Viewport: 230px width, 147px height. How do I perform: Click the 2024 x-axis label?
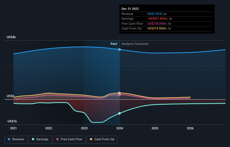[x=120, y=128]
